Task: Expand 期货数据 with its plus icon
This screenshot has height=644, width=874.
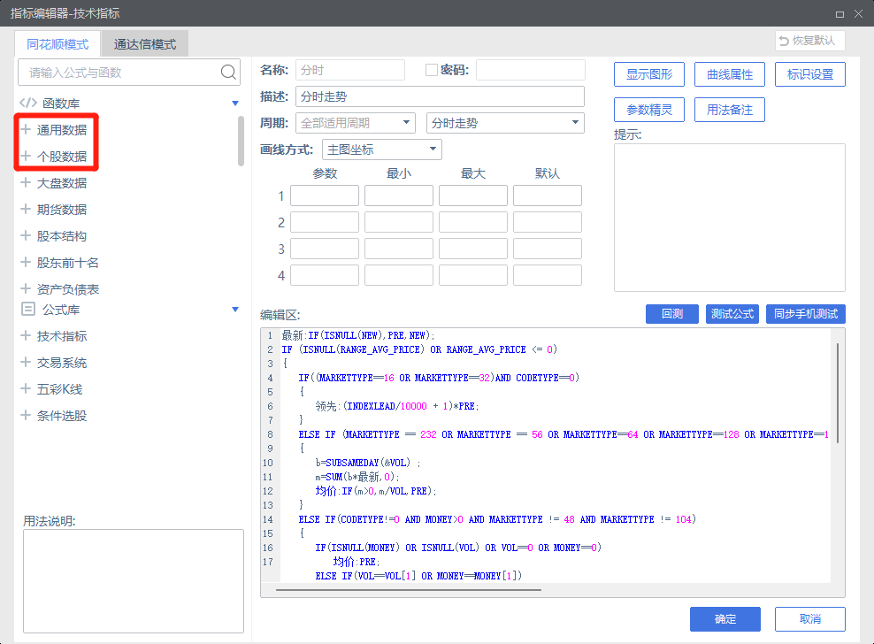Action: [x=26, y=210]
